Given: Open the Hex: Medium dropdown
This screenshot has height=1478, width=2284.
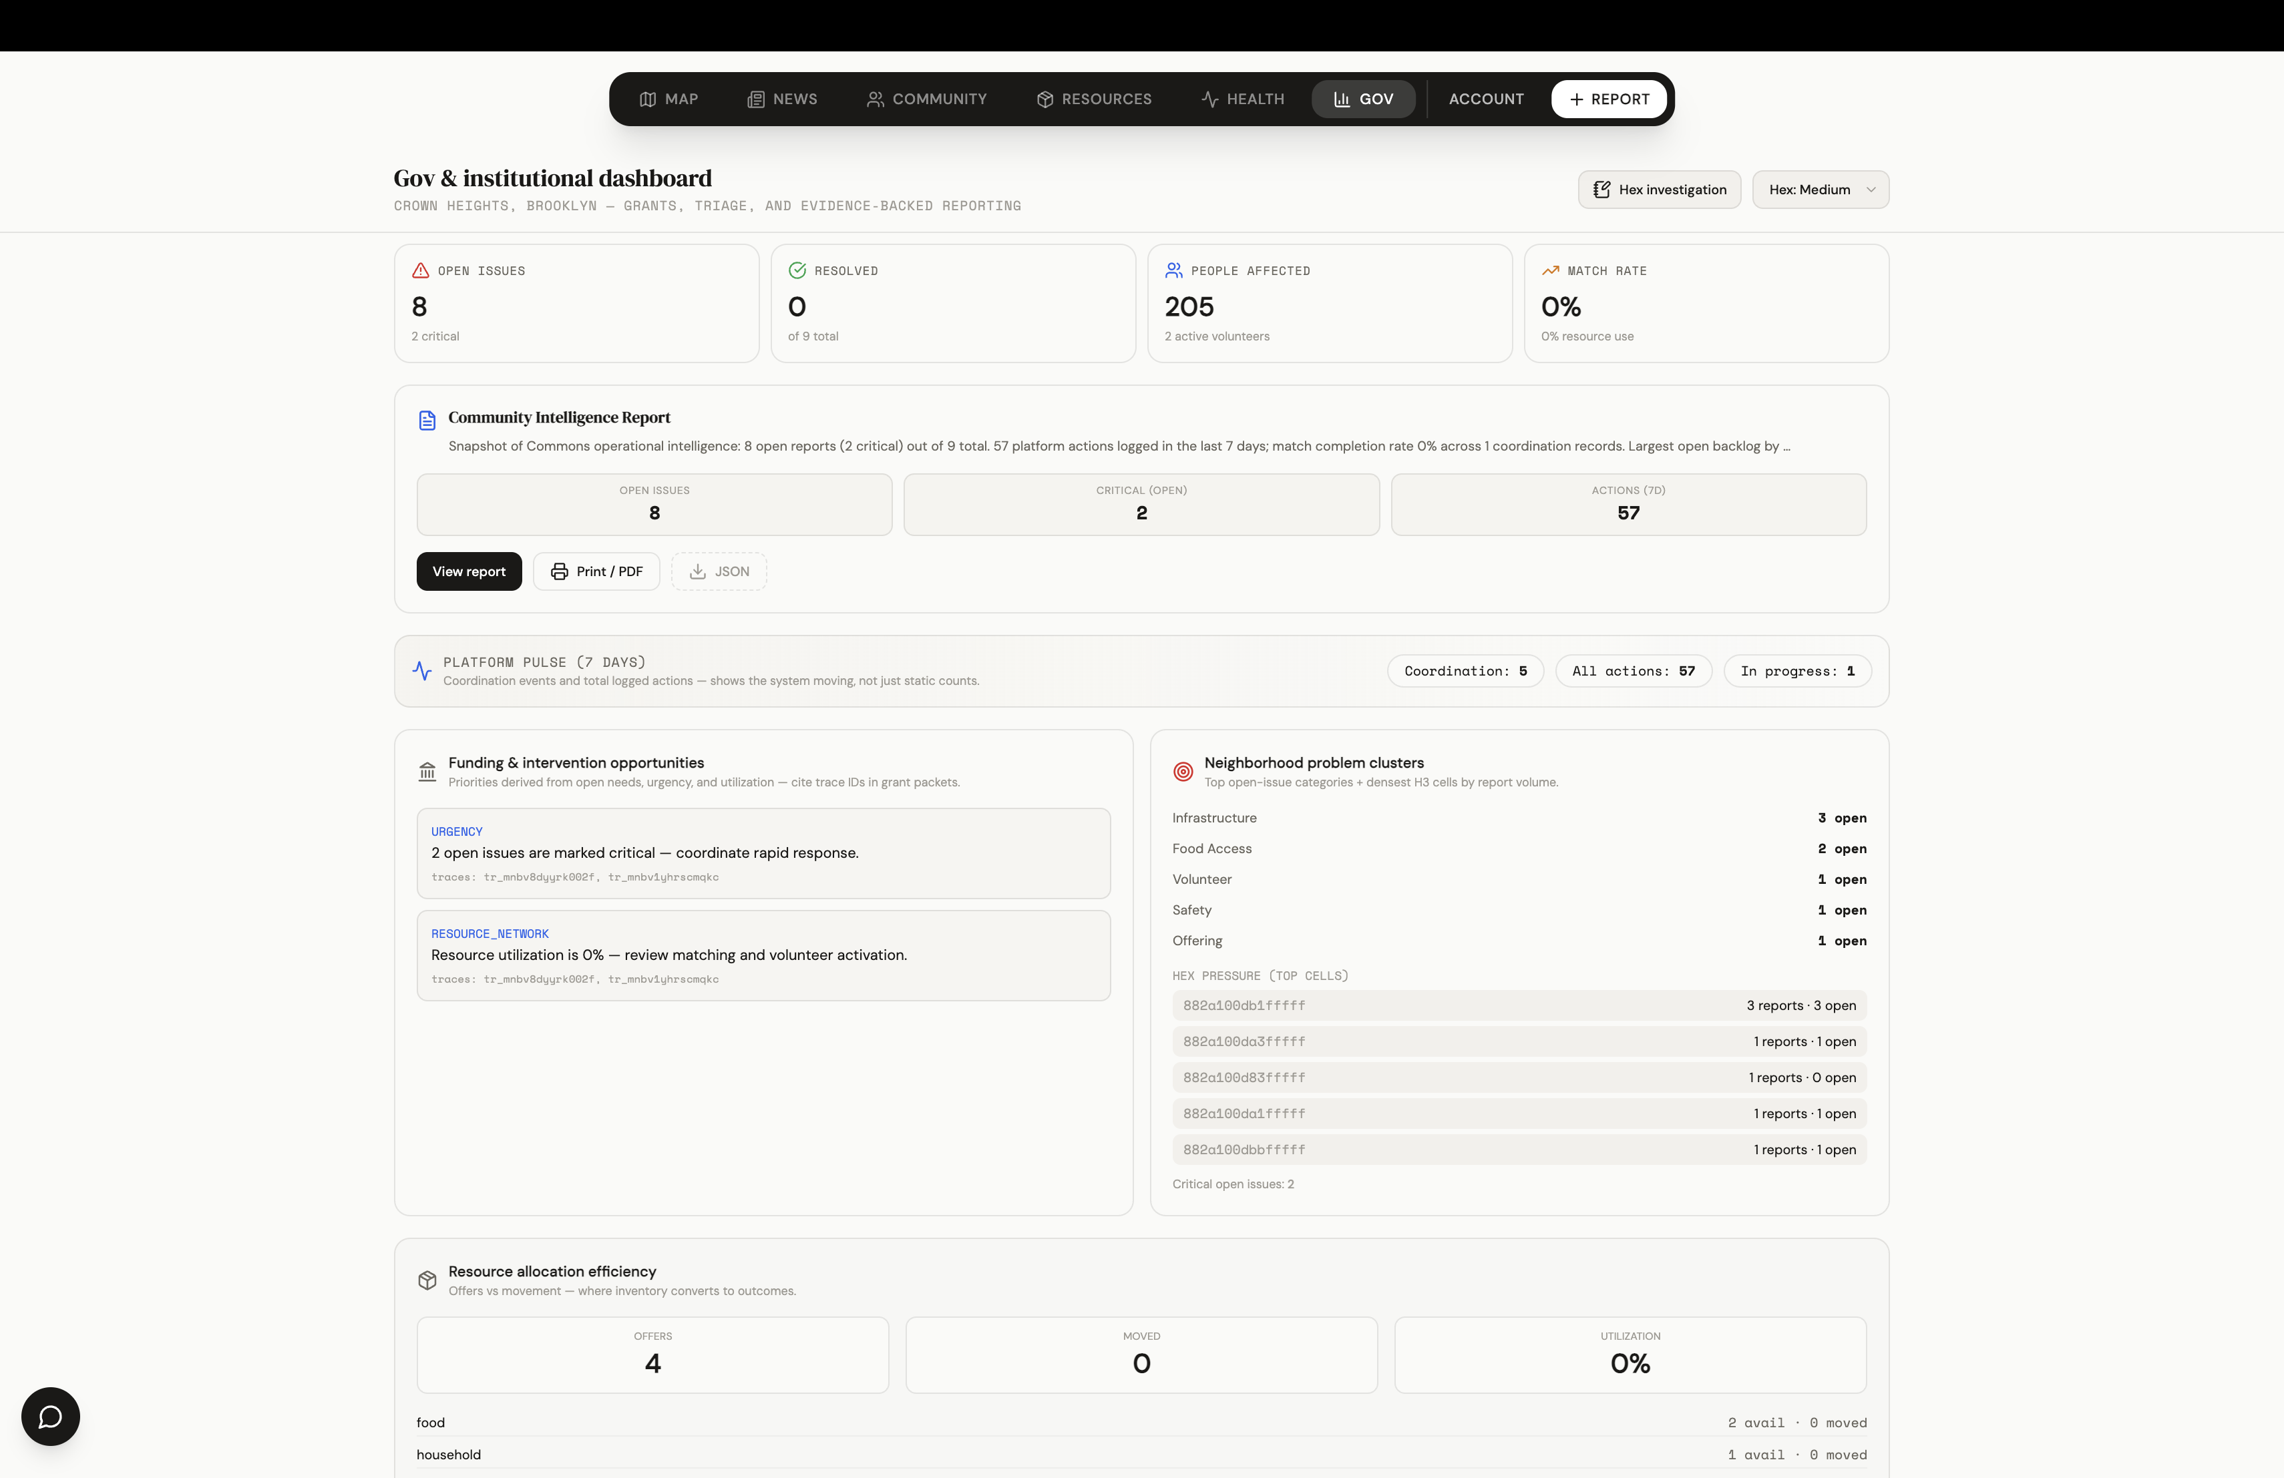Looking at the screenshot, I should (1820, 190).
